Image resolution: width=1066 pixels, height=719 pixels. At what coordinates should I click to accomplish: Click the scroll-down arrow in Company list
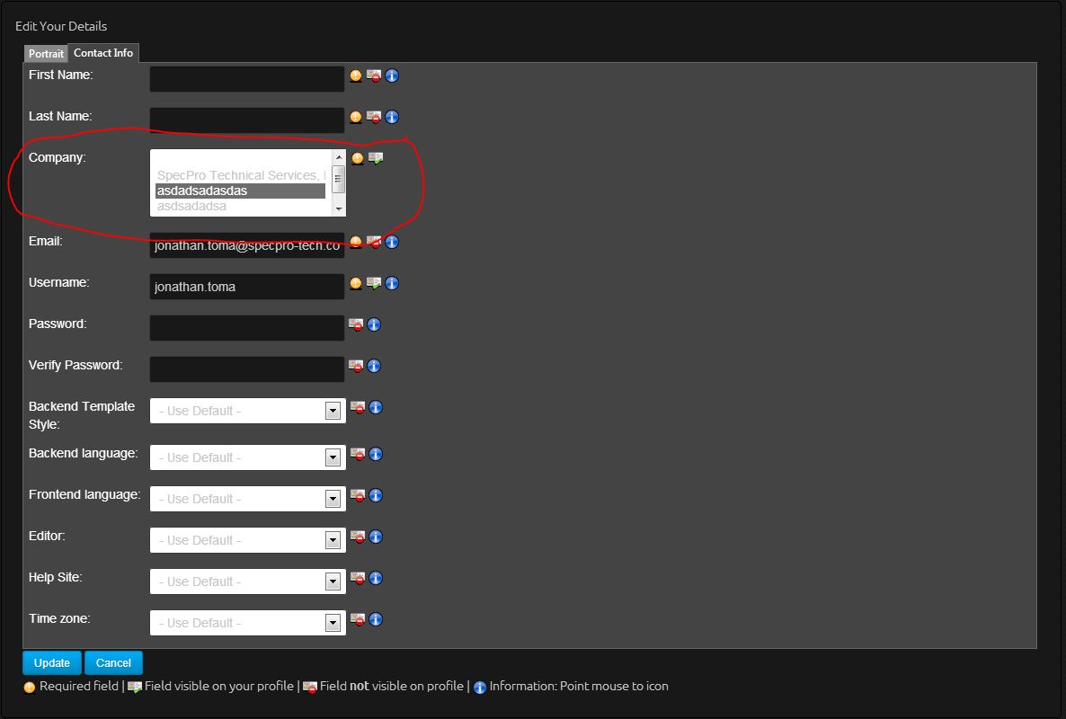coord(339,209)
